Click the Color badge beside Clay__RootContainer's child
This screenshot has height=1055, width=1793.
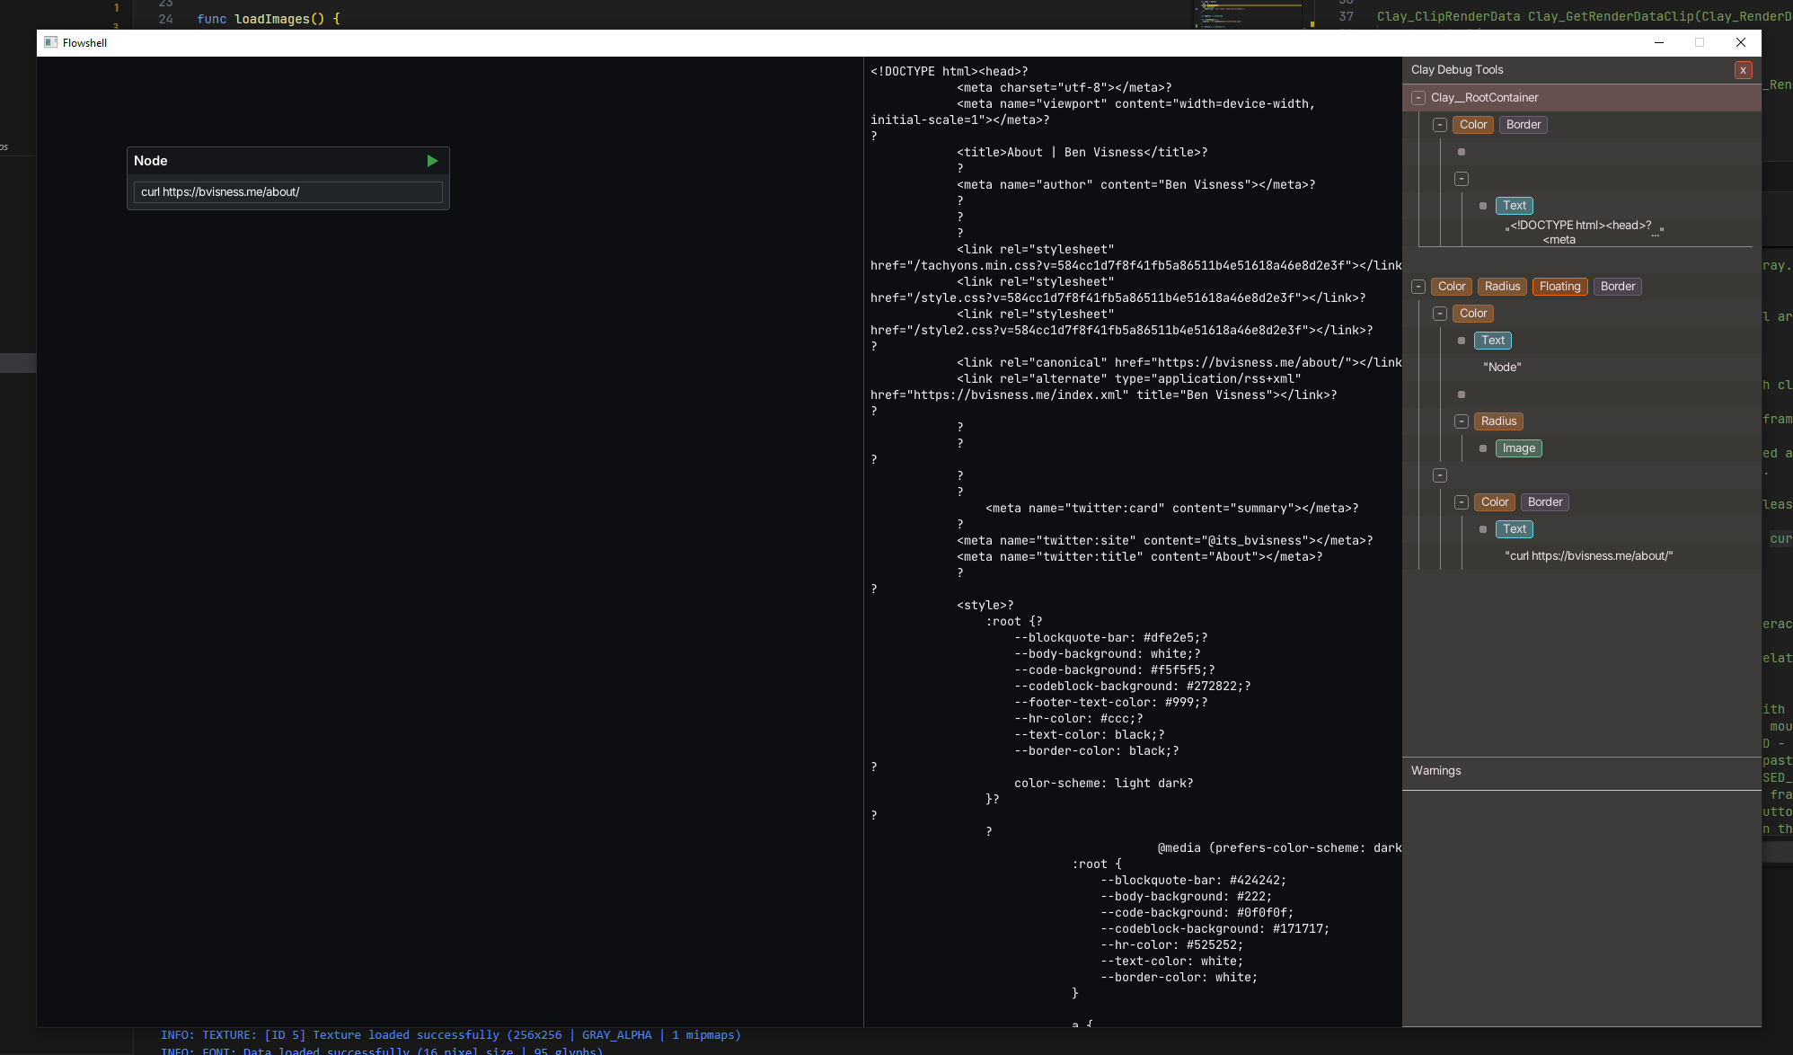(1472, 125)
